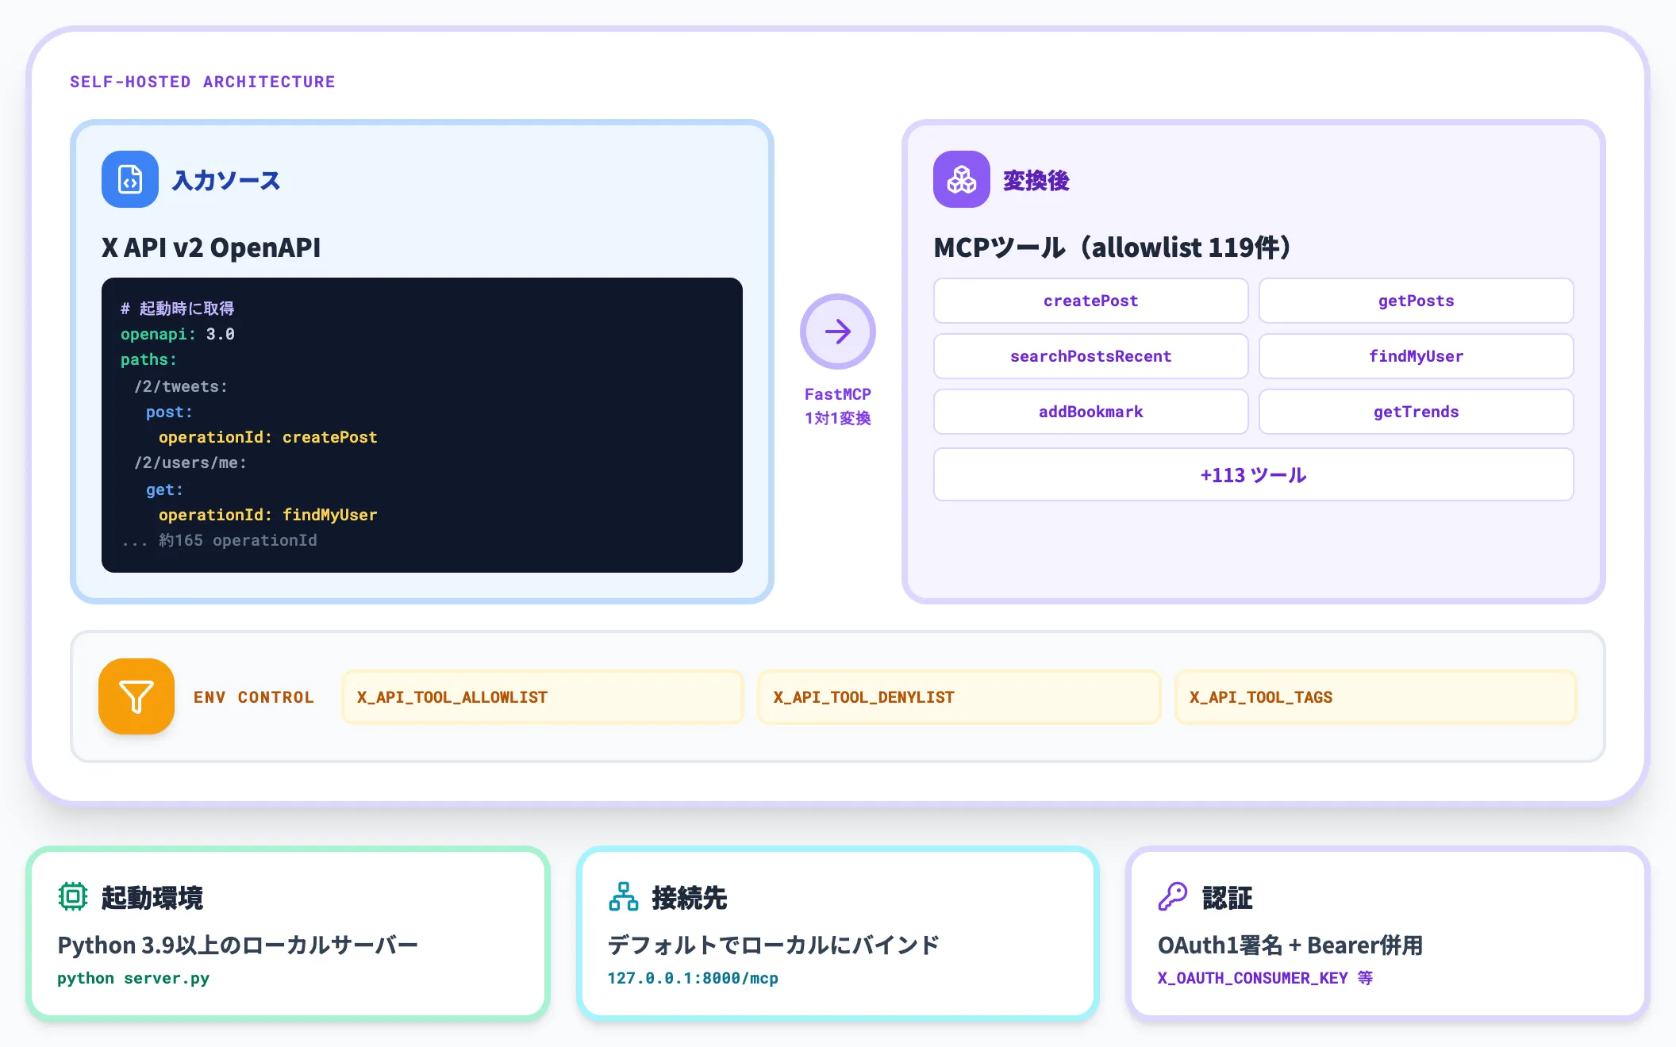Viewport: 1676px width, 1047px height.
Task: Click the デフォルトでローカルにバインド text
Action: click(x=774, y=945)
